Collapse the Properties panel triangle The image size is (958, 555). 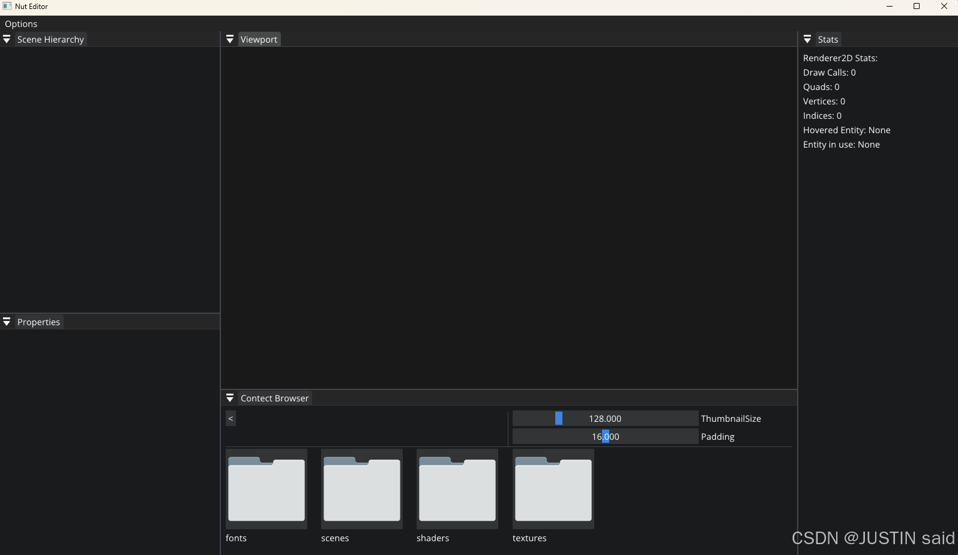(x=7, y=322)
